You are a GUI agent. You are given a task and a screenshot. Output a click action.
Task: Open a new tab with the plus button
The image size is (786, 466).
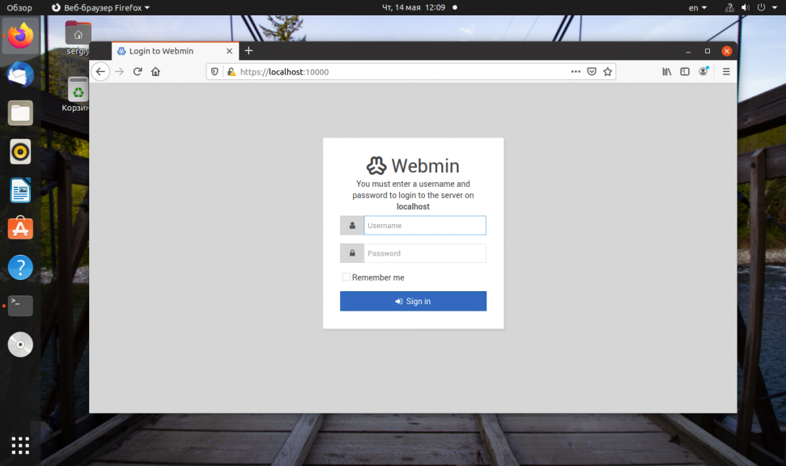[249, 51]
